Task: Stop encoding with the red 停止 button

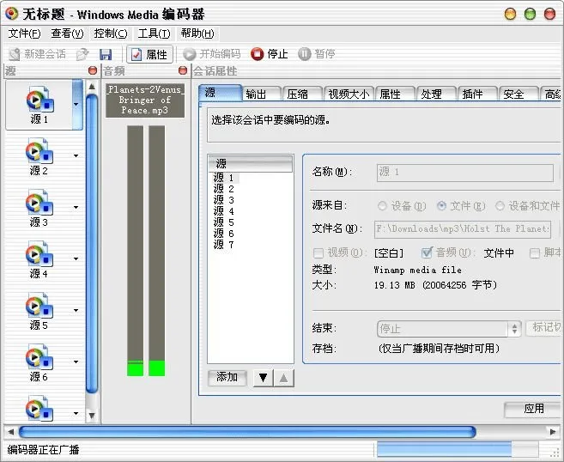Action: 269,54
